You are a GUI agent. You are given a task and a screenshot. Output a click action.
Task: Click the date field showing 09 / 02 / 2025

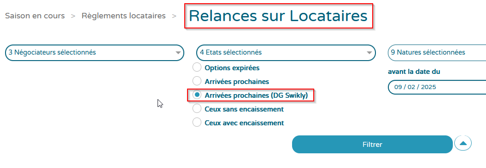pyautogui.click(x=437, y=87)
